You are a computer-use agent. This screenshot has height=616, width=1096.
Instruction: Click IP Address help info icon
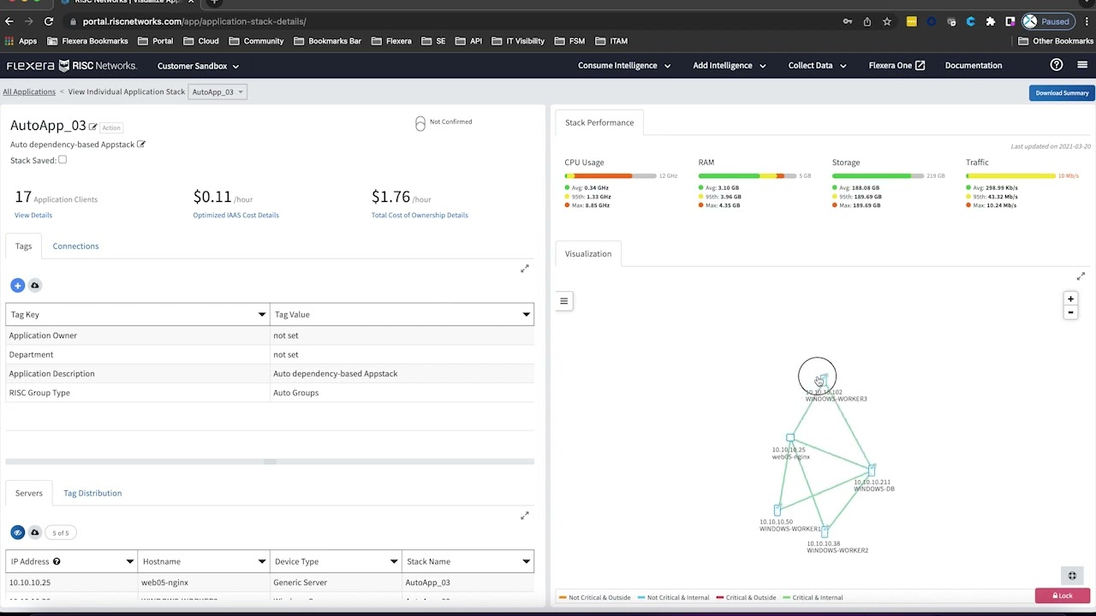tap(57, 561)
